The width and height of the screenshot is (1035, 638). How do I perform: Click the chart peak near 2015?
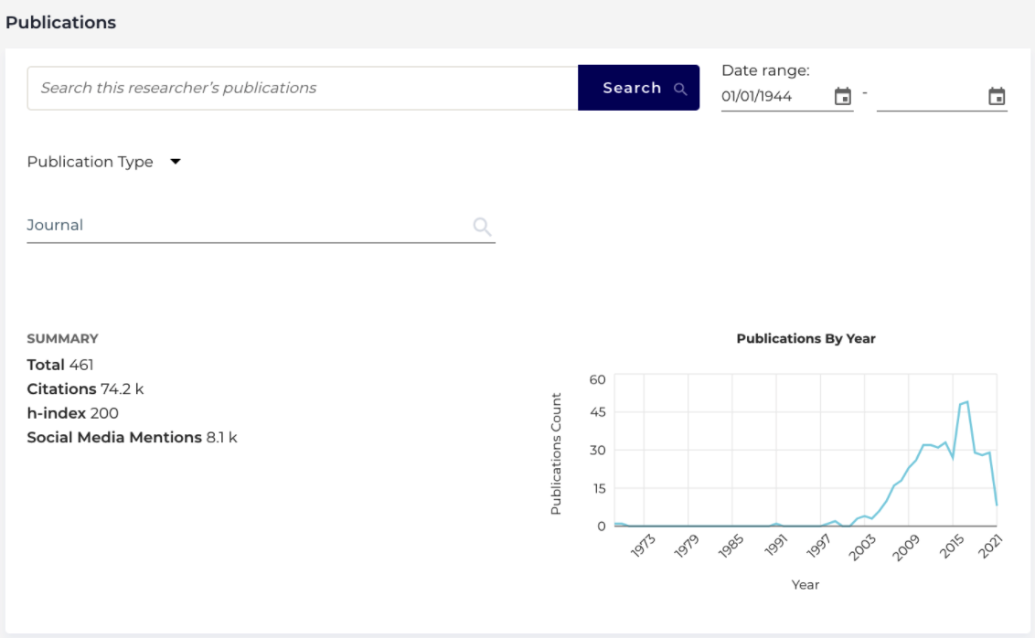(x=967, y=402)
